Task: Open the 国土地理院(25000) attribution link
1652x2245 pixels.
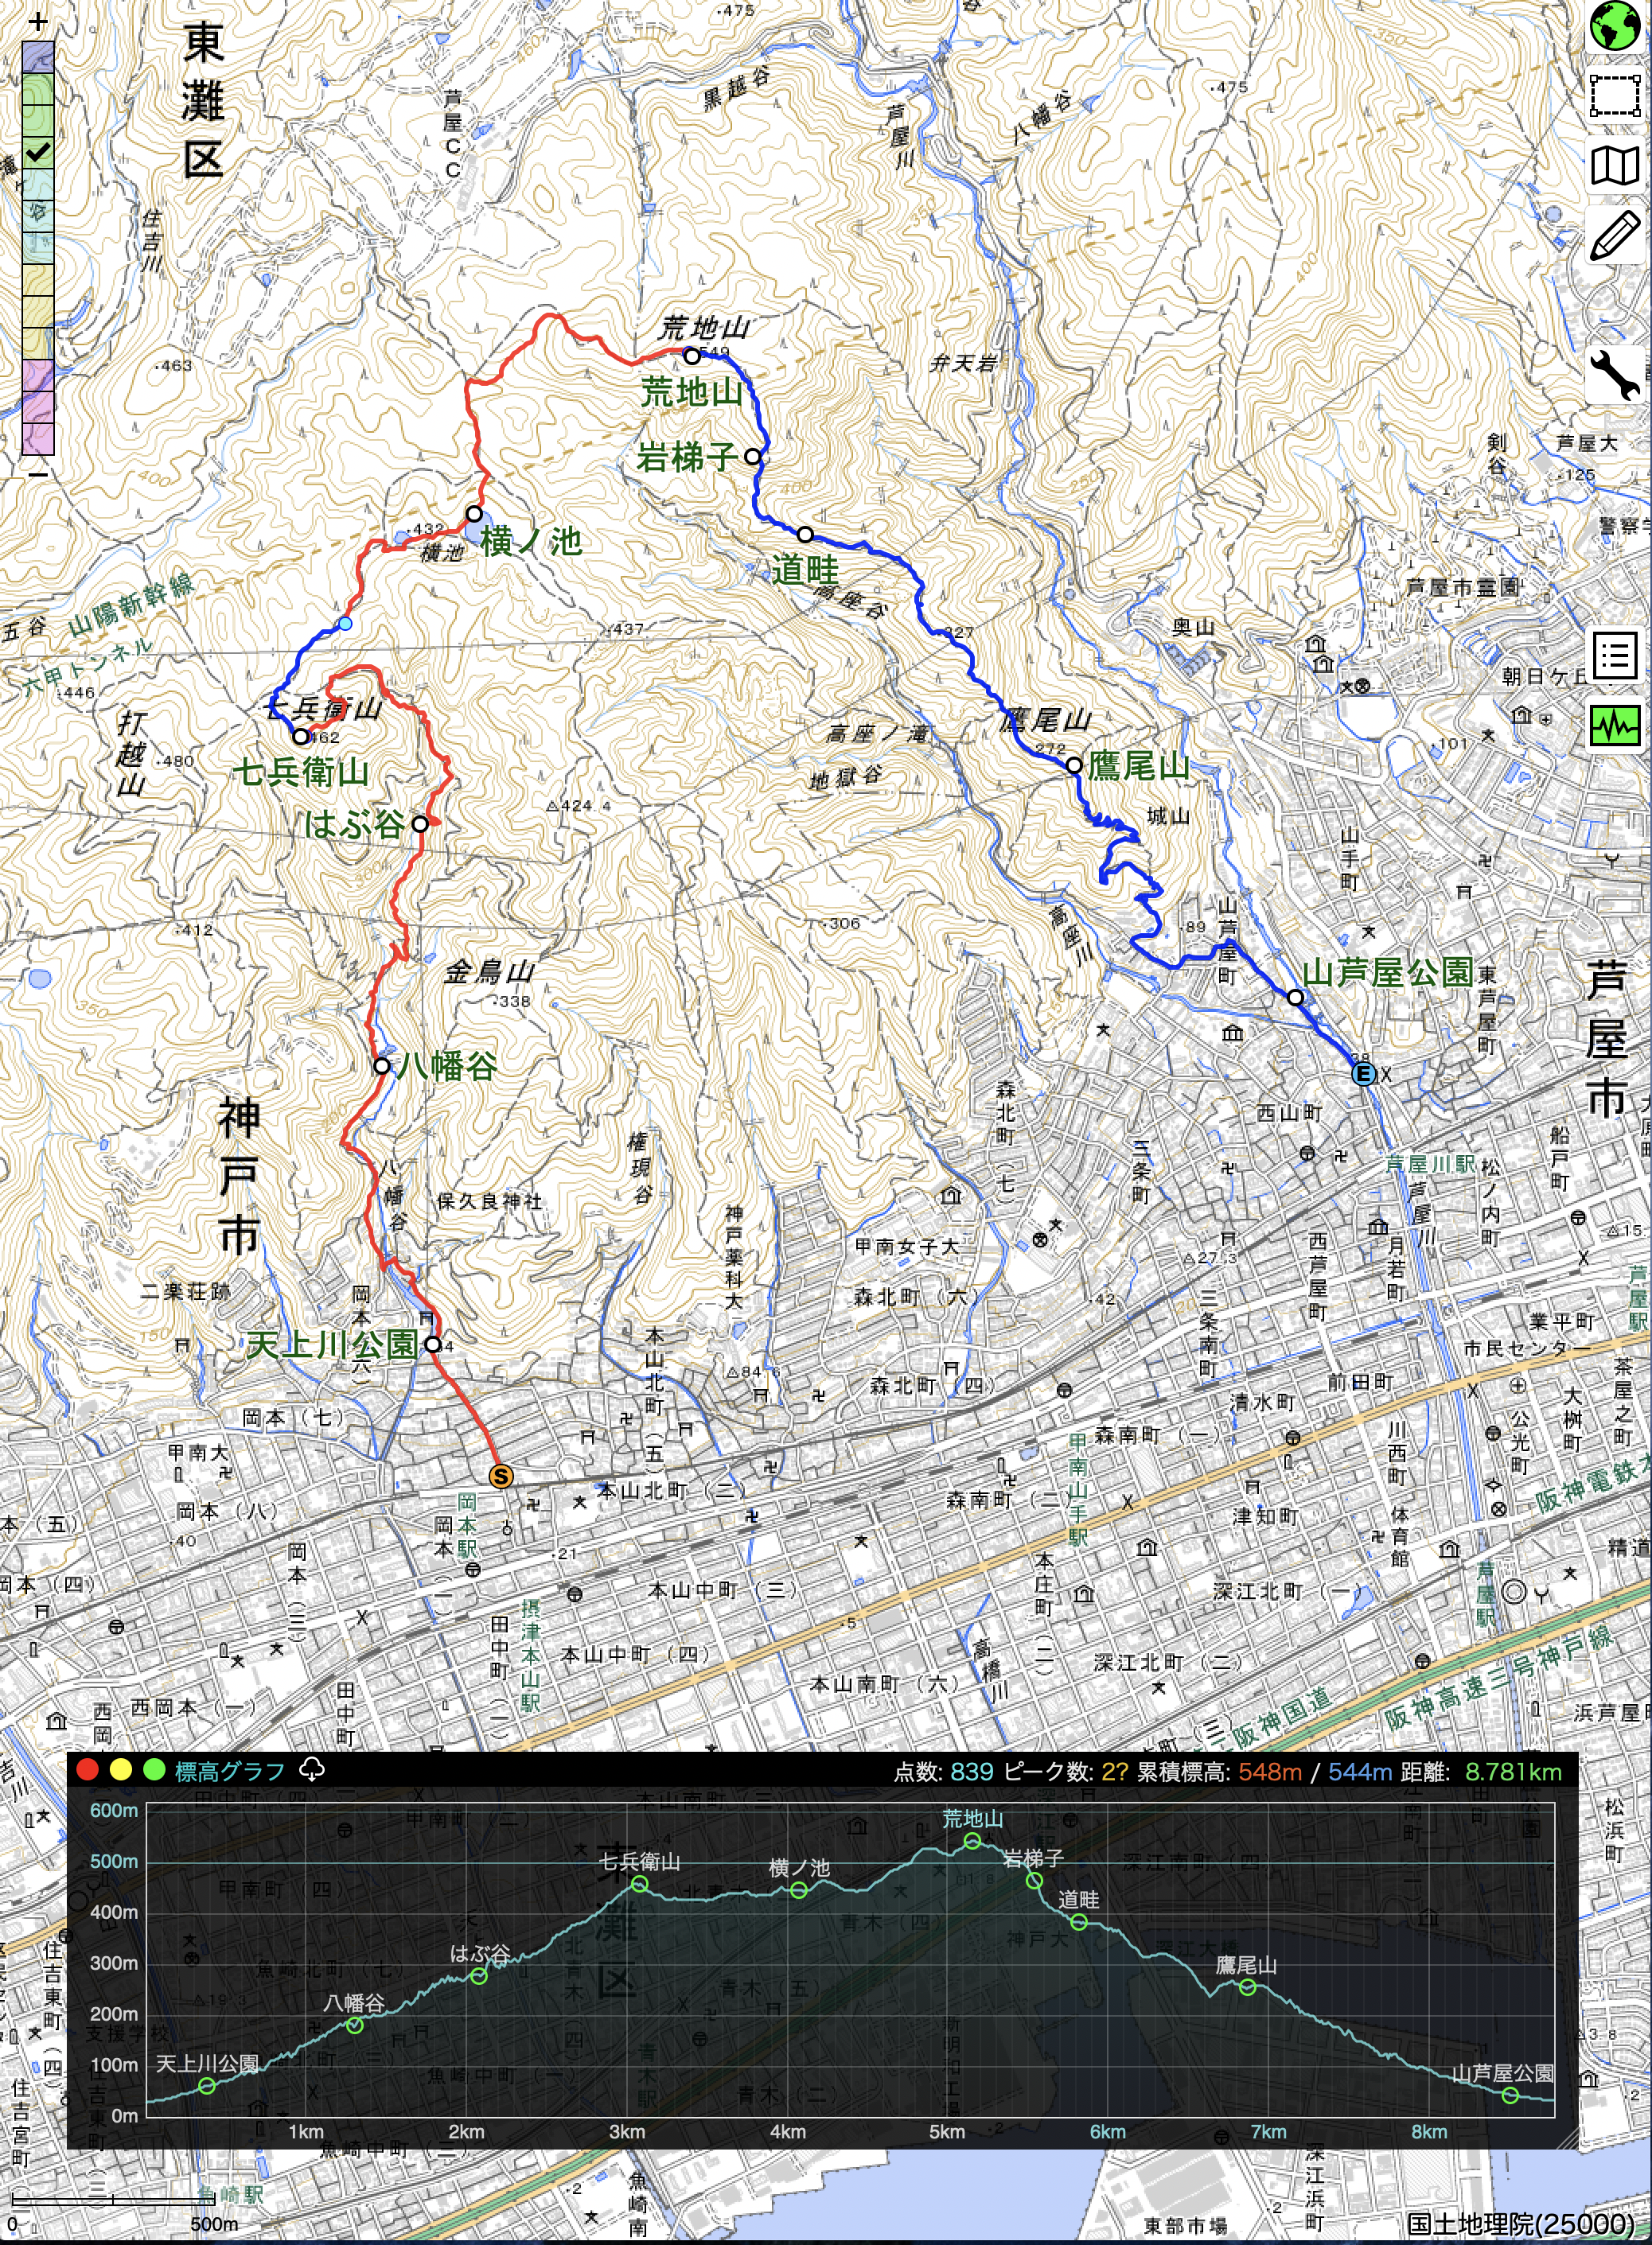Action: [1520, 2223]
